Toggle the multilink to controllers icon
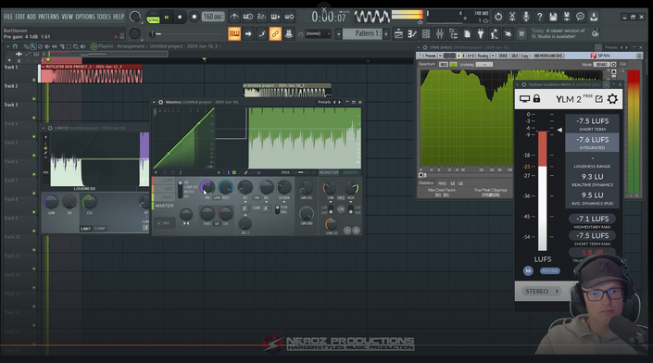 tap(289, 33)
